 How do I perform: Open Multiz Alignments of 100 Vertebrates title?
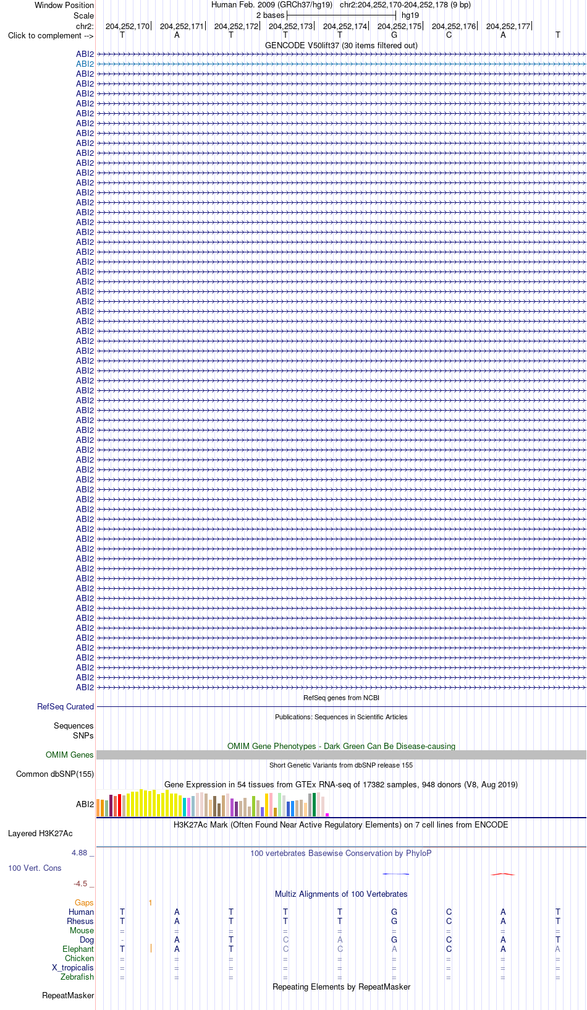(341, 894)
